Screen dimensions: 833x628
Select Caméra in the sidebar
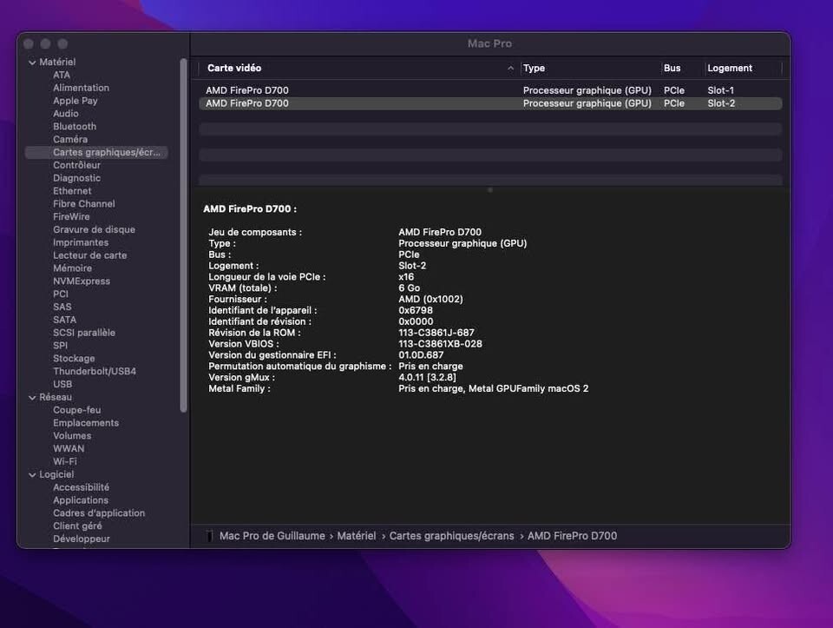pos(70,139)
